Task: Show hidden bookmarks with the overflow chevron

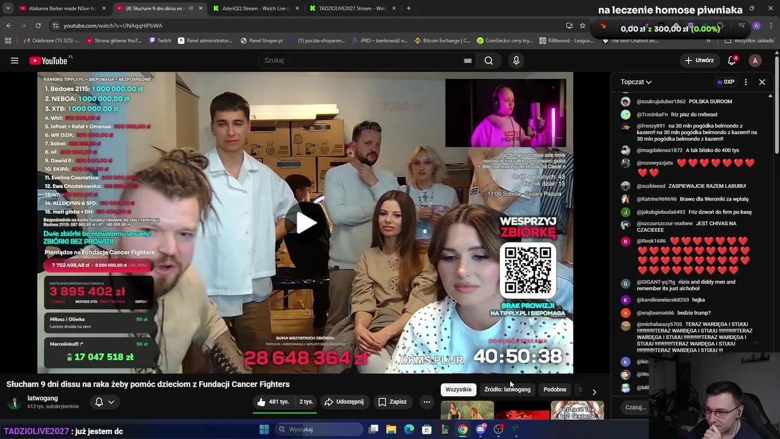Action: 708,41
